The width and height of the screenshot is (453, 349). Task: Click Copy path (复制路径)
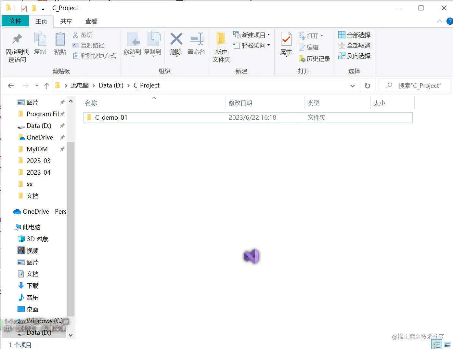point(88,45)
